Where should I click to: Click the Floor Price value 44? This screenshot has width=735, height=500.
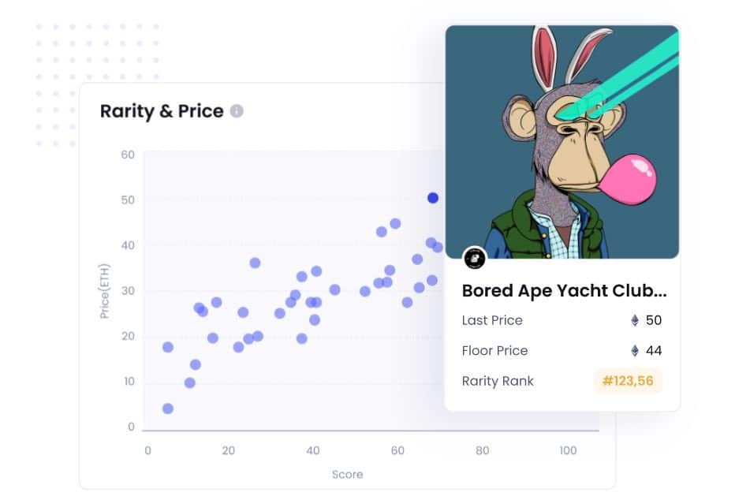654,350
